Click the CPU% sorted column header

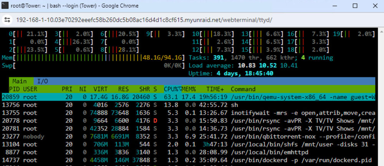click(173, 89)
